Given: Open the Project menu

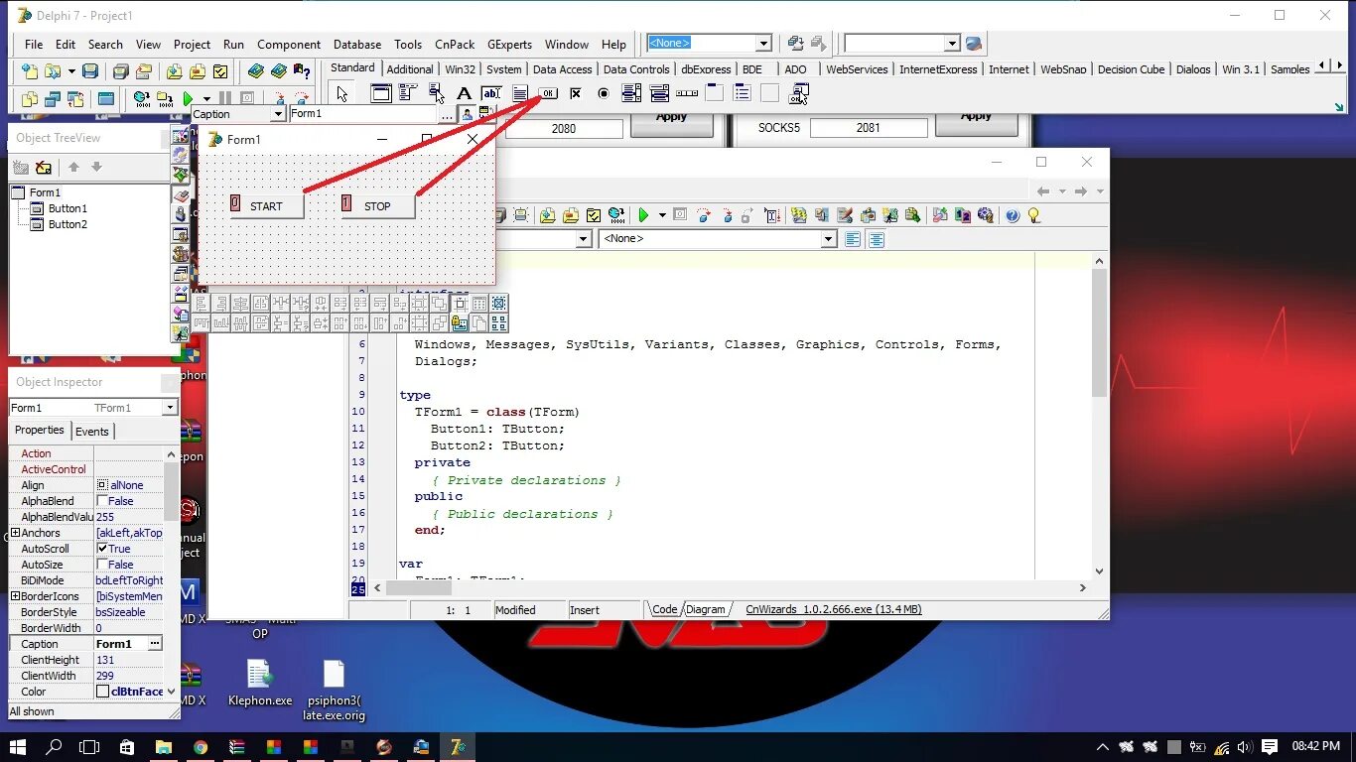Looking at the screenshot, I should (x=192, y=45).
